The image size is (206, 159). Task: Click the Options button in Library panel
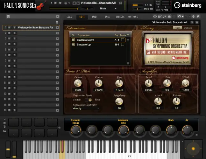[188, 28]
